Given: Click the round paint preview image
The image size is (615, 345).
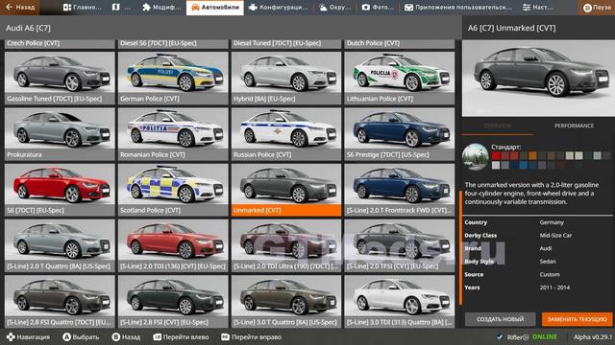Looking at the screenshot, I should coord(475,157).
